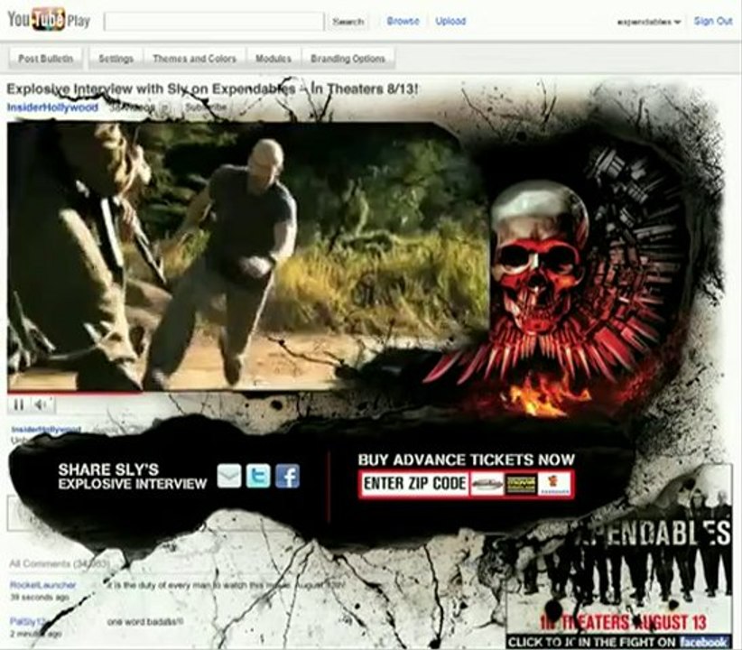742x650 pixels.
Task: Open the second commenter's profile link
Action: pyautogui.click(x=27, y=620)
